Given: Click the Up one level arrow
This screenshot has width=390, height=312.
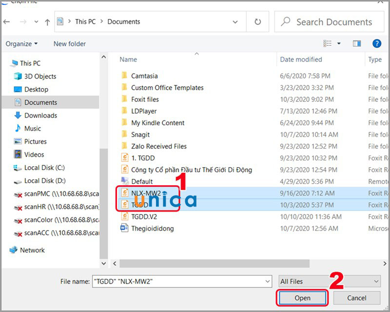Looking at the screenshot, I should pos(47,22).
